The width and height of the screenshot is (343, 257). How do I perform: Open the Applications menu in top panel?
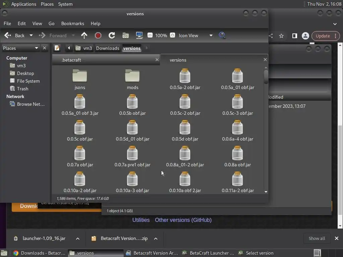(x=24, y=4)
